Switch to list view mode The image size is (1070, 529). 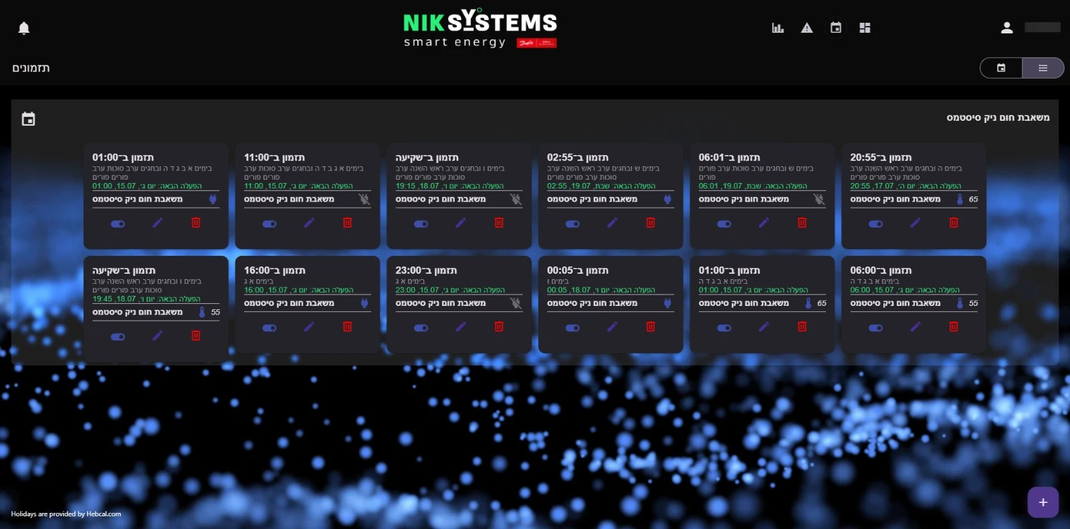tap(1043, 68)
